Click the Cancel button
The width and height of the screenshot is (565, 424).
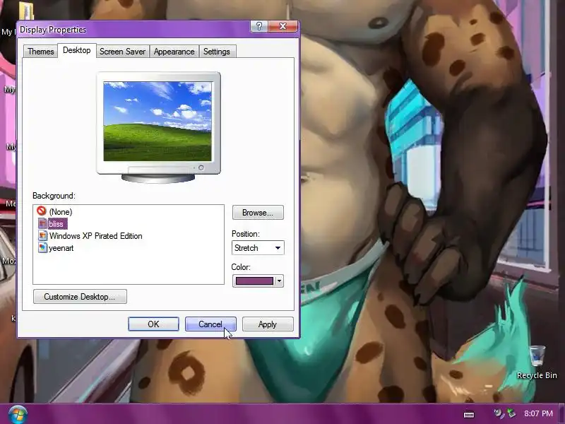click(x=210, y=324)
